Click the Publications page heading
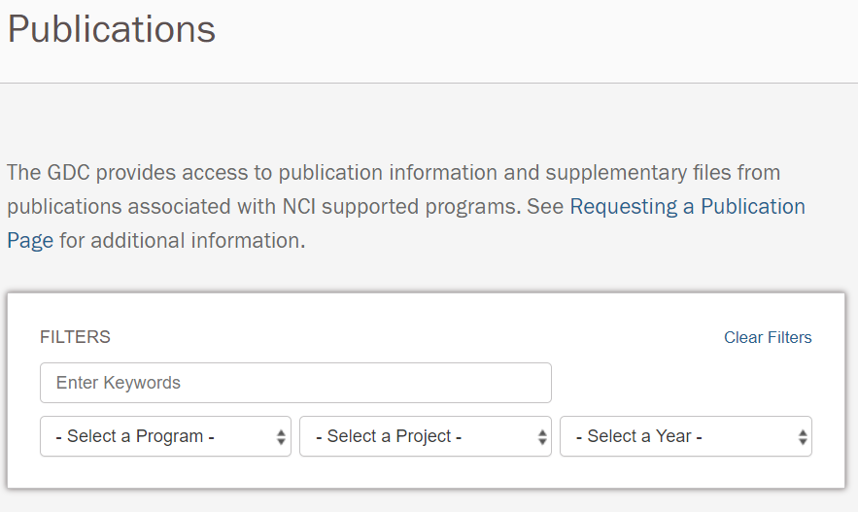Image resolution: width=858 pixels, height=512 pixels. coord(112,29)
